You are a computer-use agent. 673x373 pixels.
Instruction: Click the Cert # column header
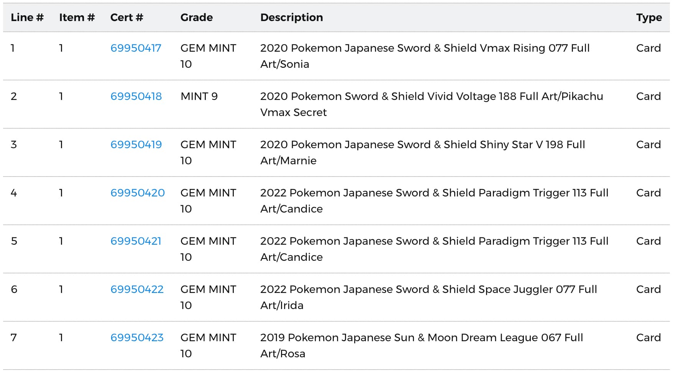click(x=126, y=18)
